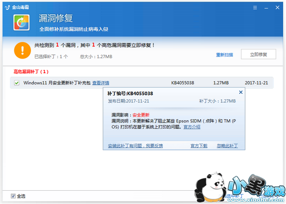Open the hamburger menu icon in title bar
This screenshot has width=286, height=204.
(255, 8)
